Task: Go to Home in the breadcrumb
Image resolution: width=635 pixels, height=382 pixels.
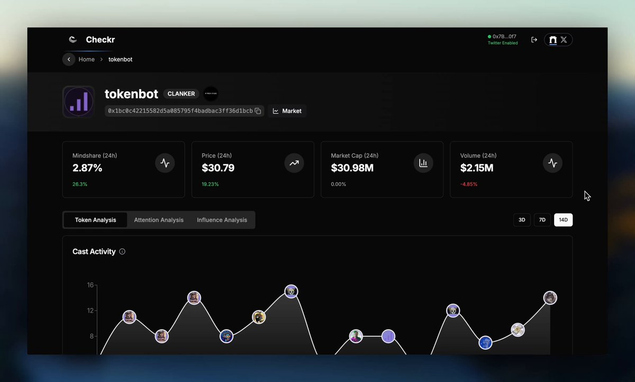Action: [x=87, y=59]
